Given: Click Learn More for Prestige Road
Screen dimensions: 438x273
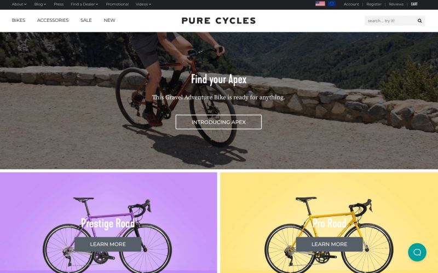Looking at the screenshot, I should [108, 244].
